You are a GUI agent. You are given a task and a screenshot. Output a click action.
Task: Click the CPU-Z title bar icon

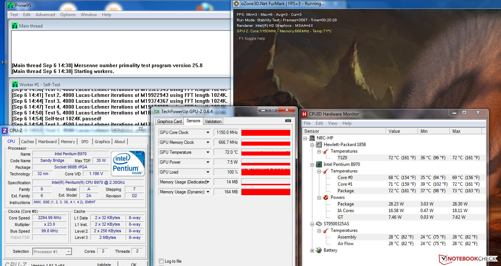point(4,130)
